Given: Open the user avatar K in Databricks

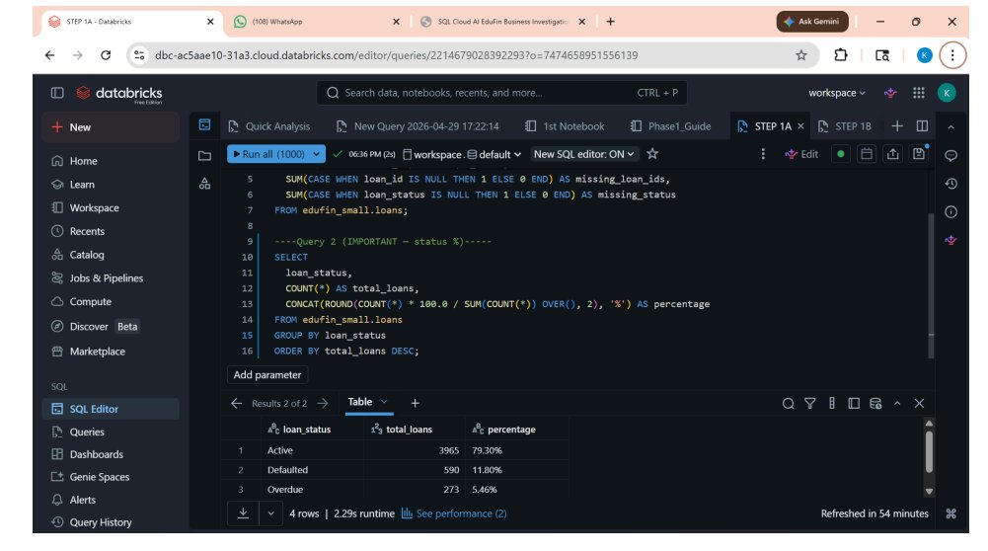Looking at the screenshot, I should point(947,93).
